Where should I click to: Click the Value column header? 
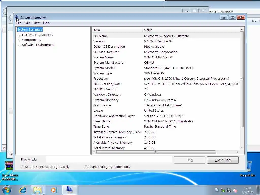[191, 30]
